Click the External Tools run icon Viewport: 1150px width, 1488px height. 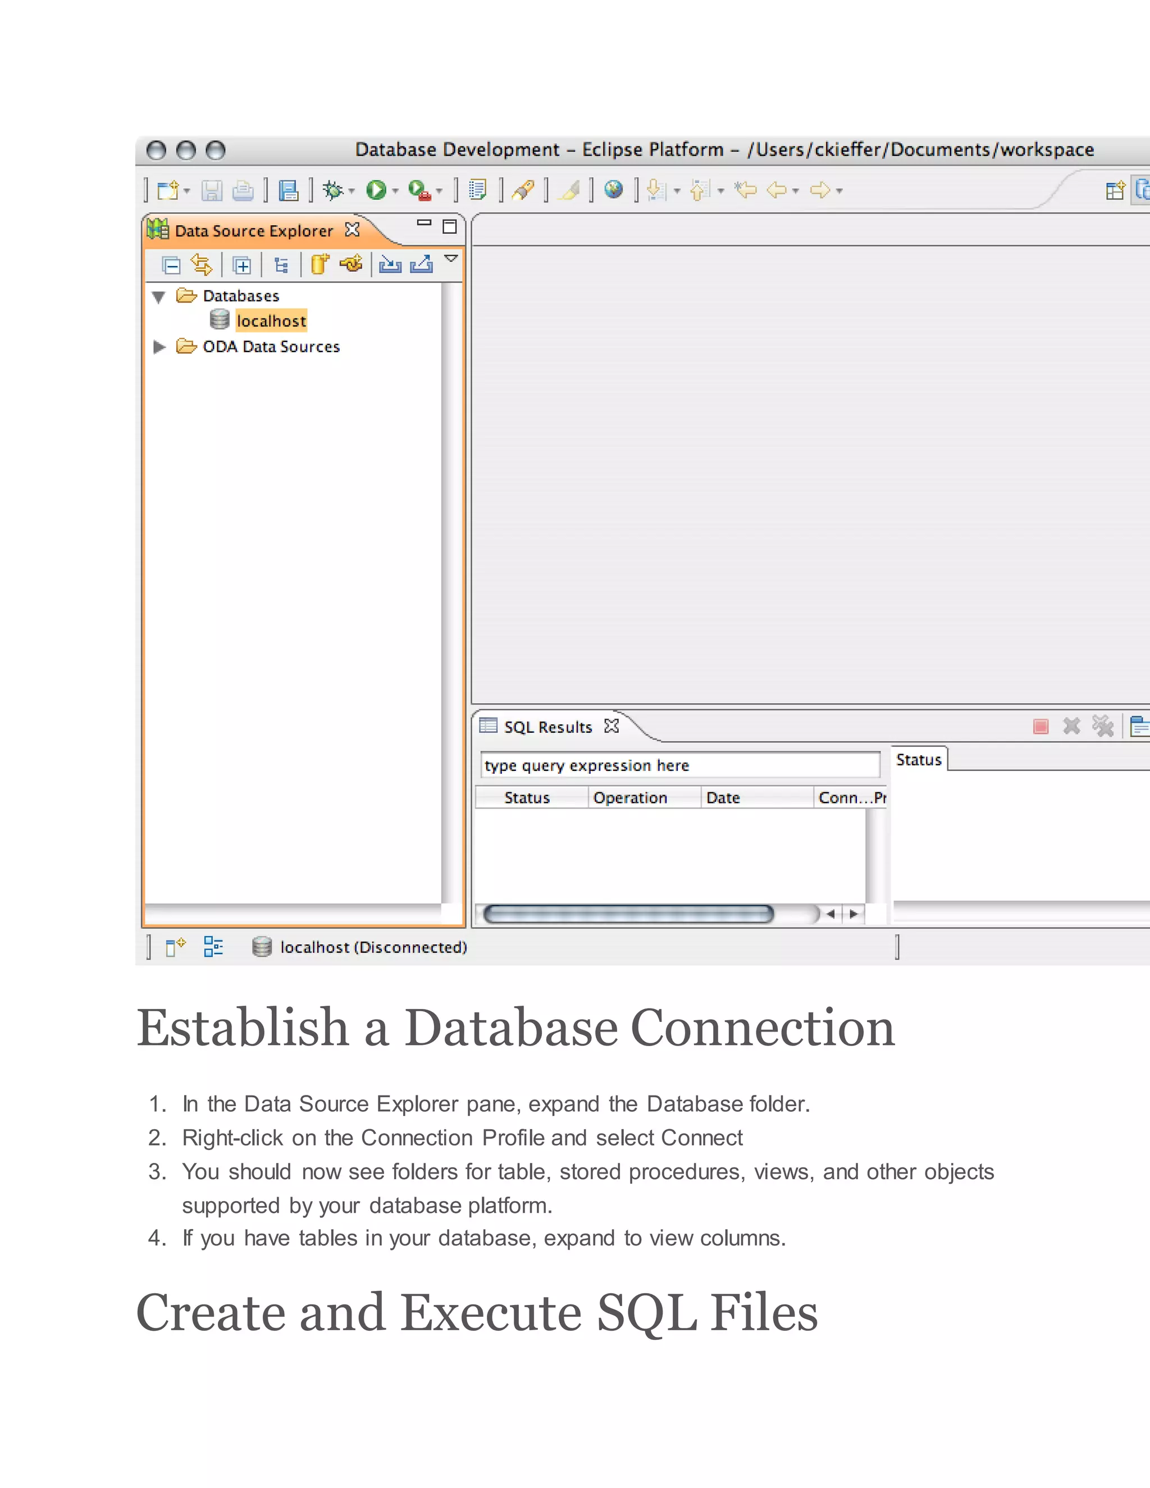tap(419, 190)
